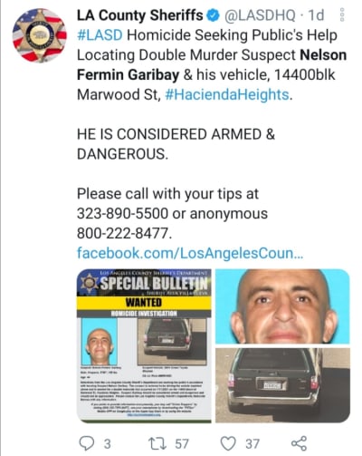Open the reply comment icon
This screenshot has height=456, width=362.
point(87,443)
